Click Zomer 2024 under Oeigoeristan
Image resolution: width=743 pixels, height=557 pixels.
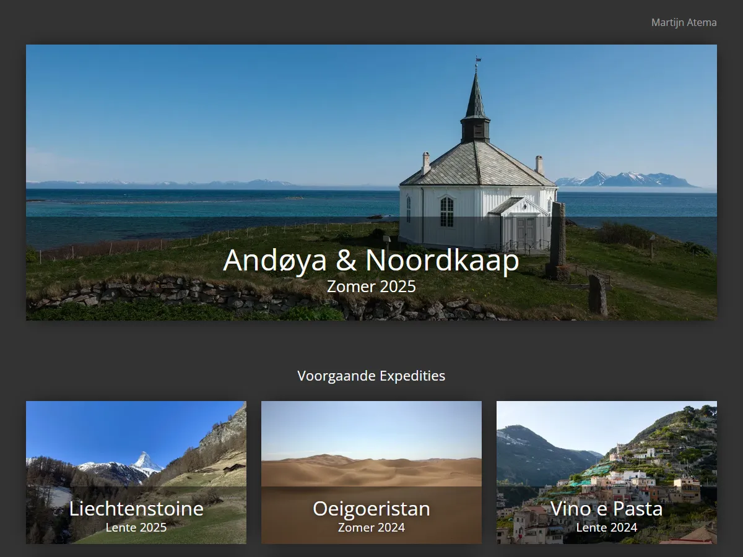371,527
